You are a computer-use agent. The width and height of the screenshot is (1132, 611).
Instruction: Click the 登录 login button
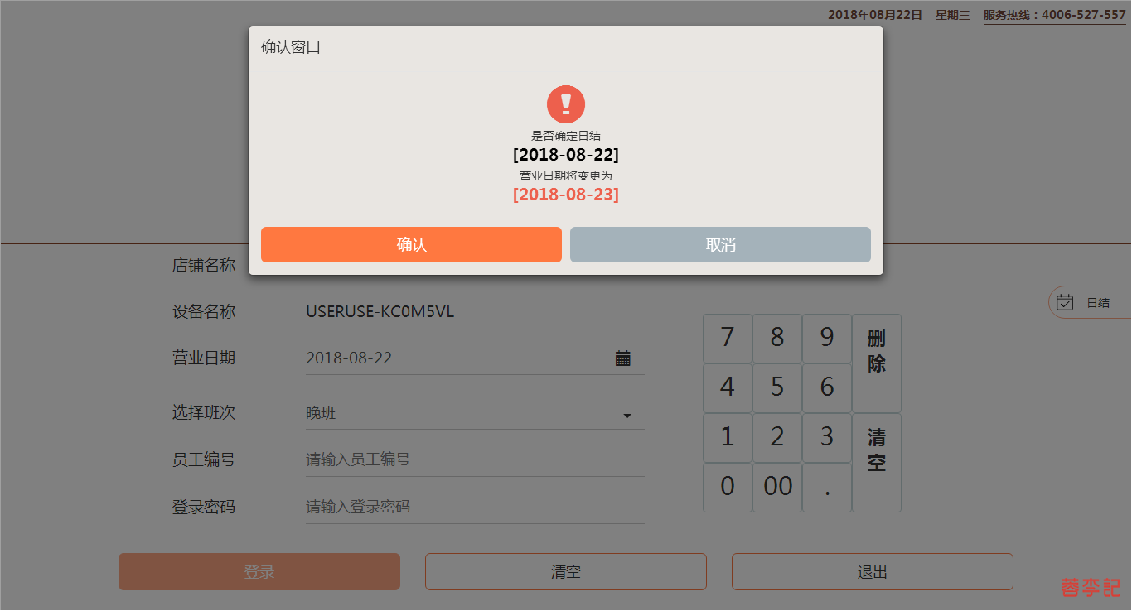pyautogui.click(x=259, y=572)
